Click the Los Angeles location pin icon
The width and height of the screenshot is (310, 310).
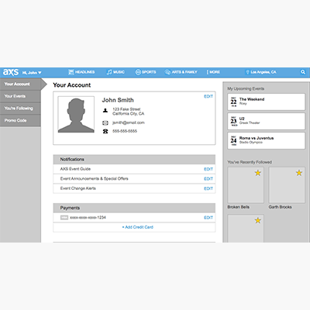tap(247, 72)
